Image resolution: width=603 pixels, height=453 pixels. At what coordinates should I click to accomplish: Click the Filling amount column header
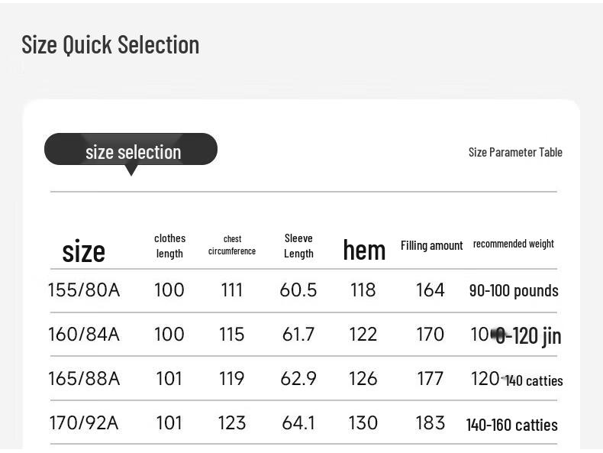tap(431, 245)
